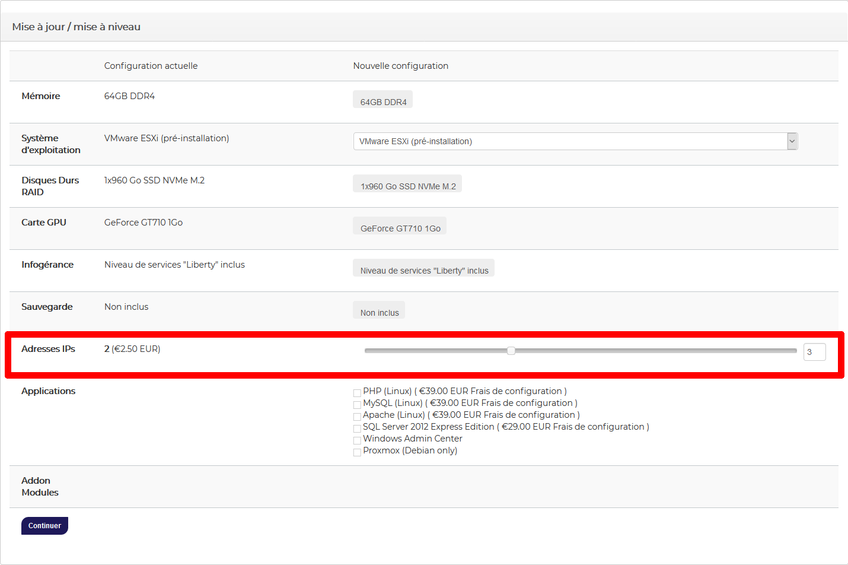This screenshot has width=848, height=565.
Task: Enable the MySQL (Linux) checkbox
Action: click(x=357, y=404)
